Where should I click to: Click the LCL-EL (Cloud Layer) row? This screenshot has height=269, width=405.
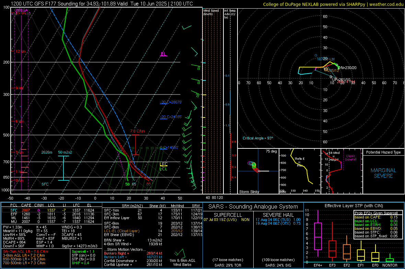[x=153, y=231]
